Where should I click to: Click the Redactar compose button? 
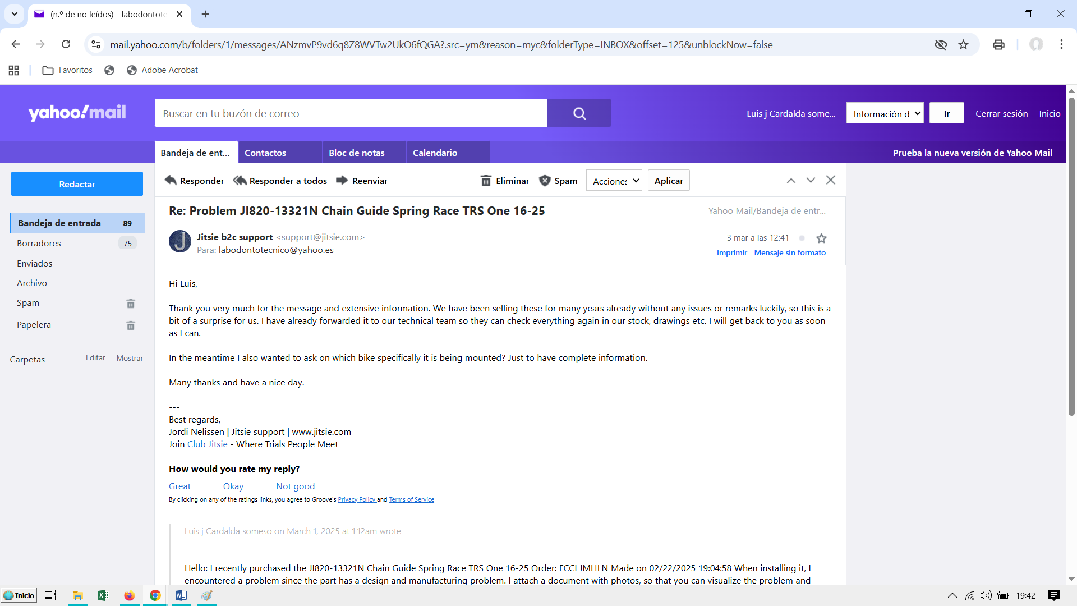77,184
